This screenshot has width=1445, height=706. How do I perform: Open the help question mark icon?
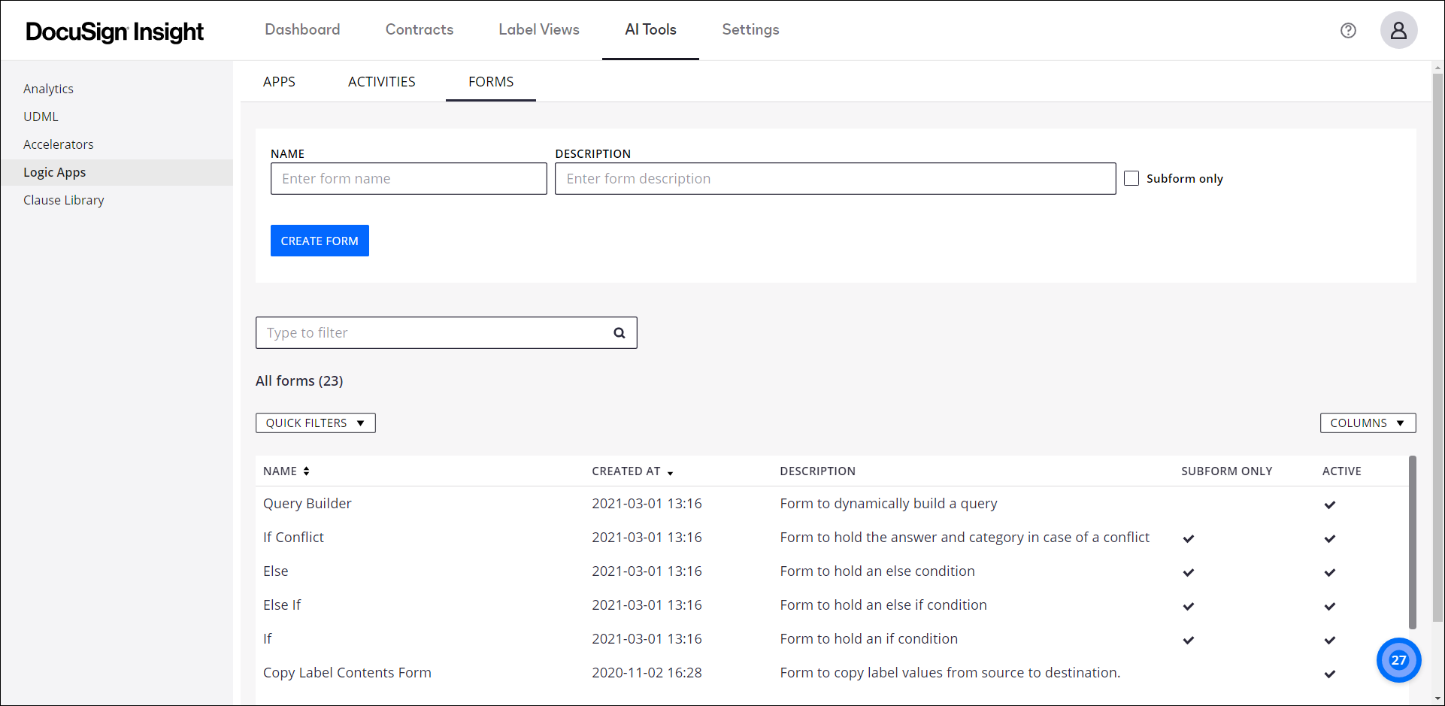click(x=1348, y=30)
